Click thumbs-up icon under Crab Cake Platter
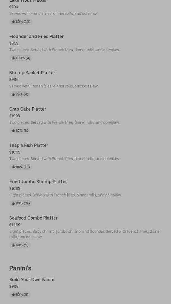This screenshot has height=304, width=171. (x=13, y=131)
